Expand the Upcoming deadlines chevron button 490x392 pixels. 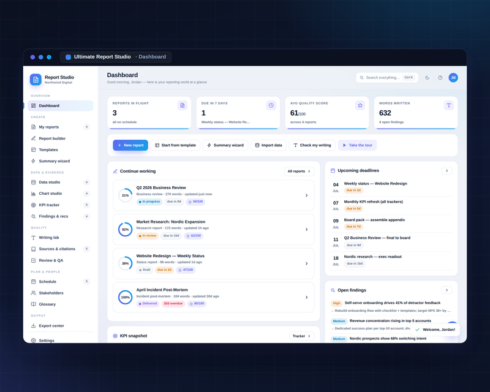tap(447, 171)
